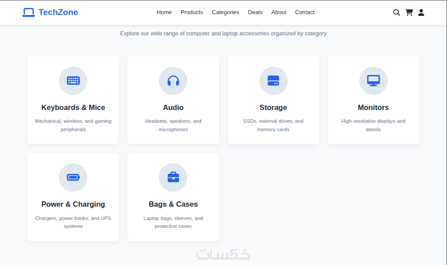
Task: Click the briefcase icon in Bags & Cases
Action: pos(173,178)
